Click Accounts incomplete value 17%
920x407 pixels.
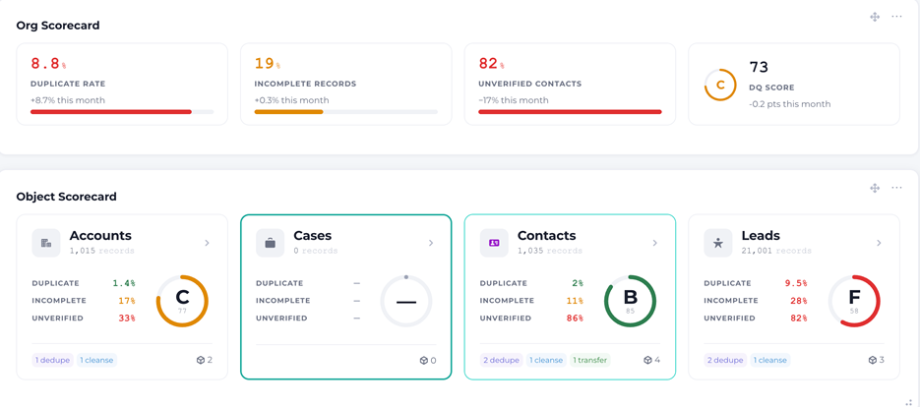point(127,301)
